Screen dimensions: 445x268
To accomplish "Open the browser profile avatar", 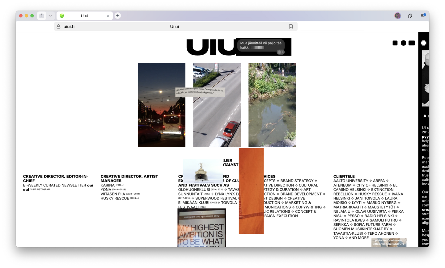I will (x=398, y=16).
